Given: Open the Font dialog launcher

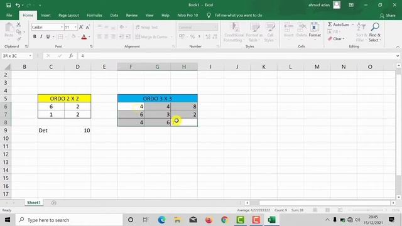Looking at the screenshot, I should point(91,46).
